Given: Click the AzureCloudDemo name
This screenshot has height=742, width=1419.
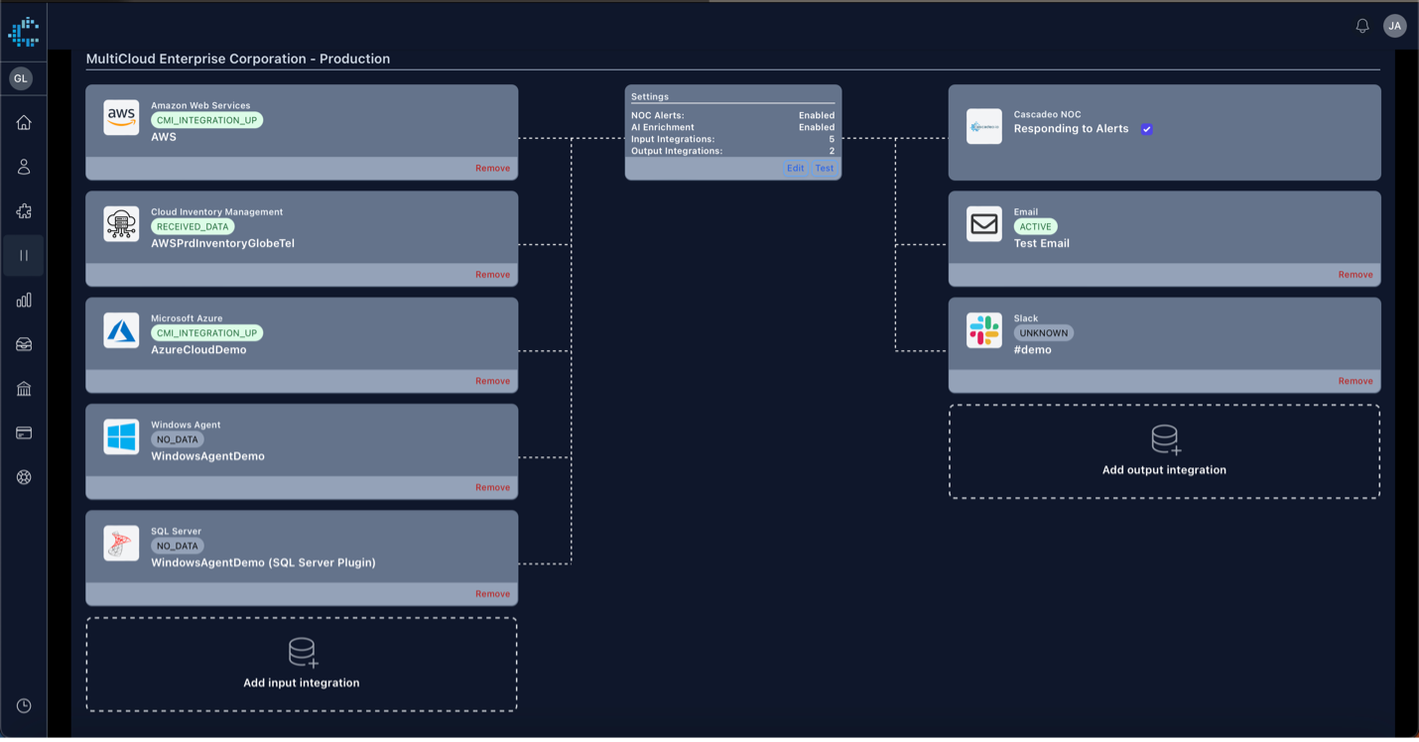Looking at the screenshot, I should (198, 349).
